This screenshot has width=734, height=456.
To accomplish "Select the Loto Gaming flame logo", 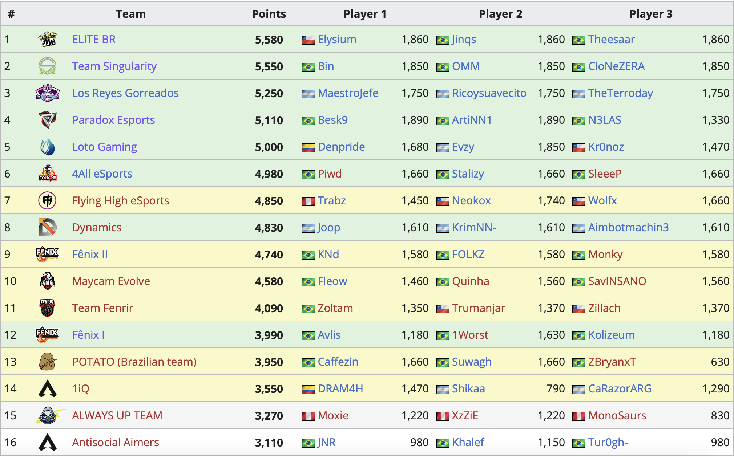I will 48,147.
